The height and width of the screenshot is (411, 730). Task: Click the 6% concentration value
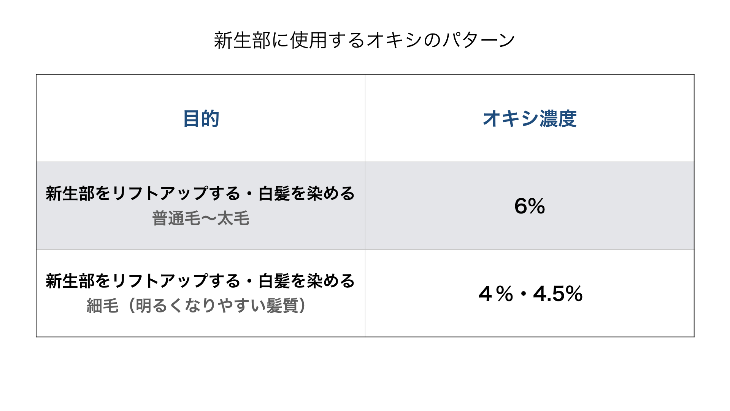point(529,206)
